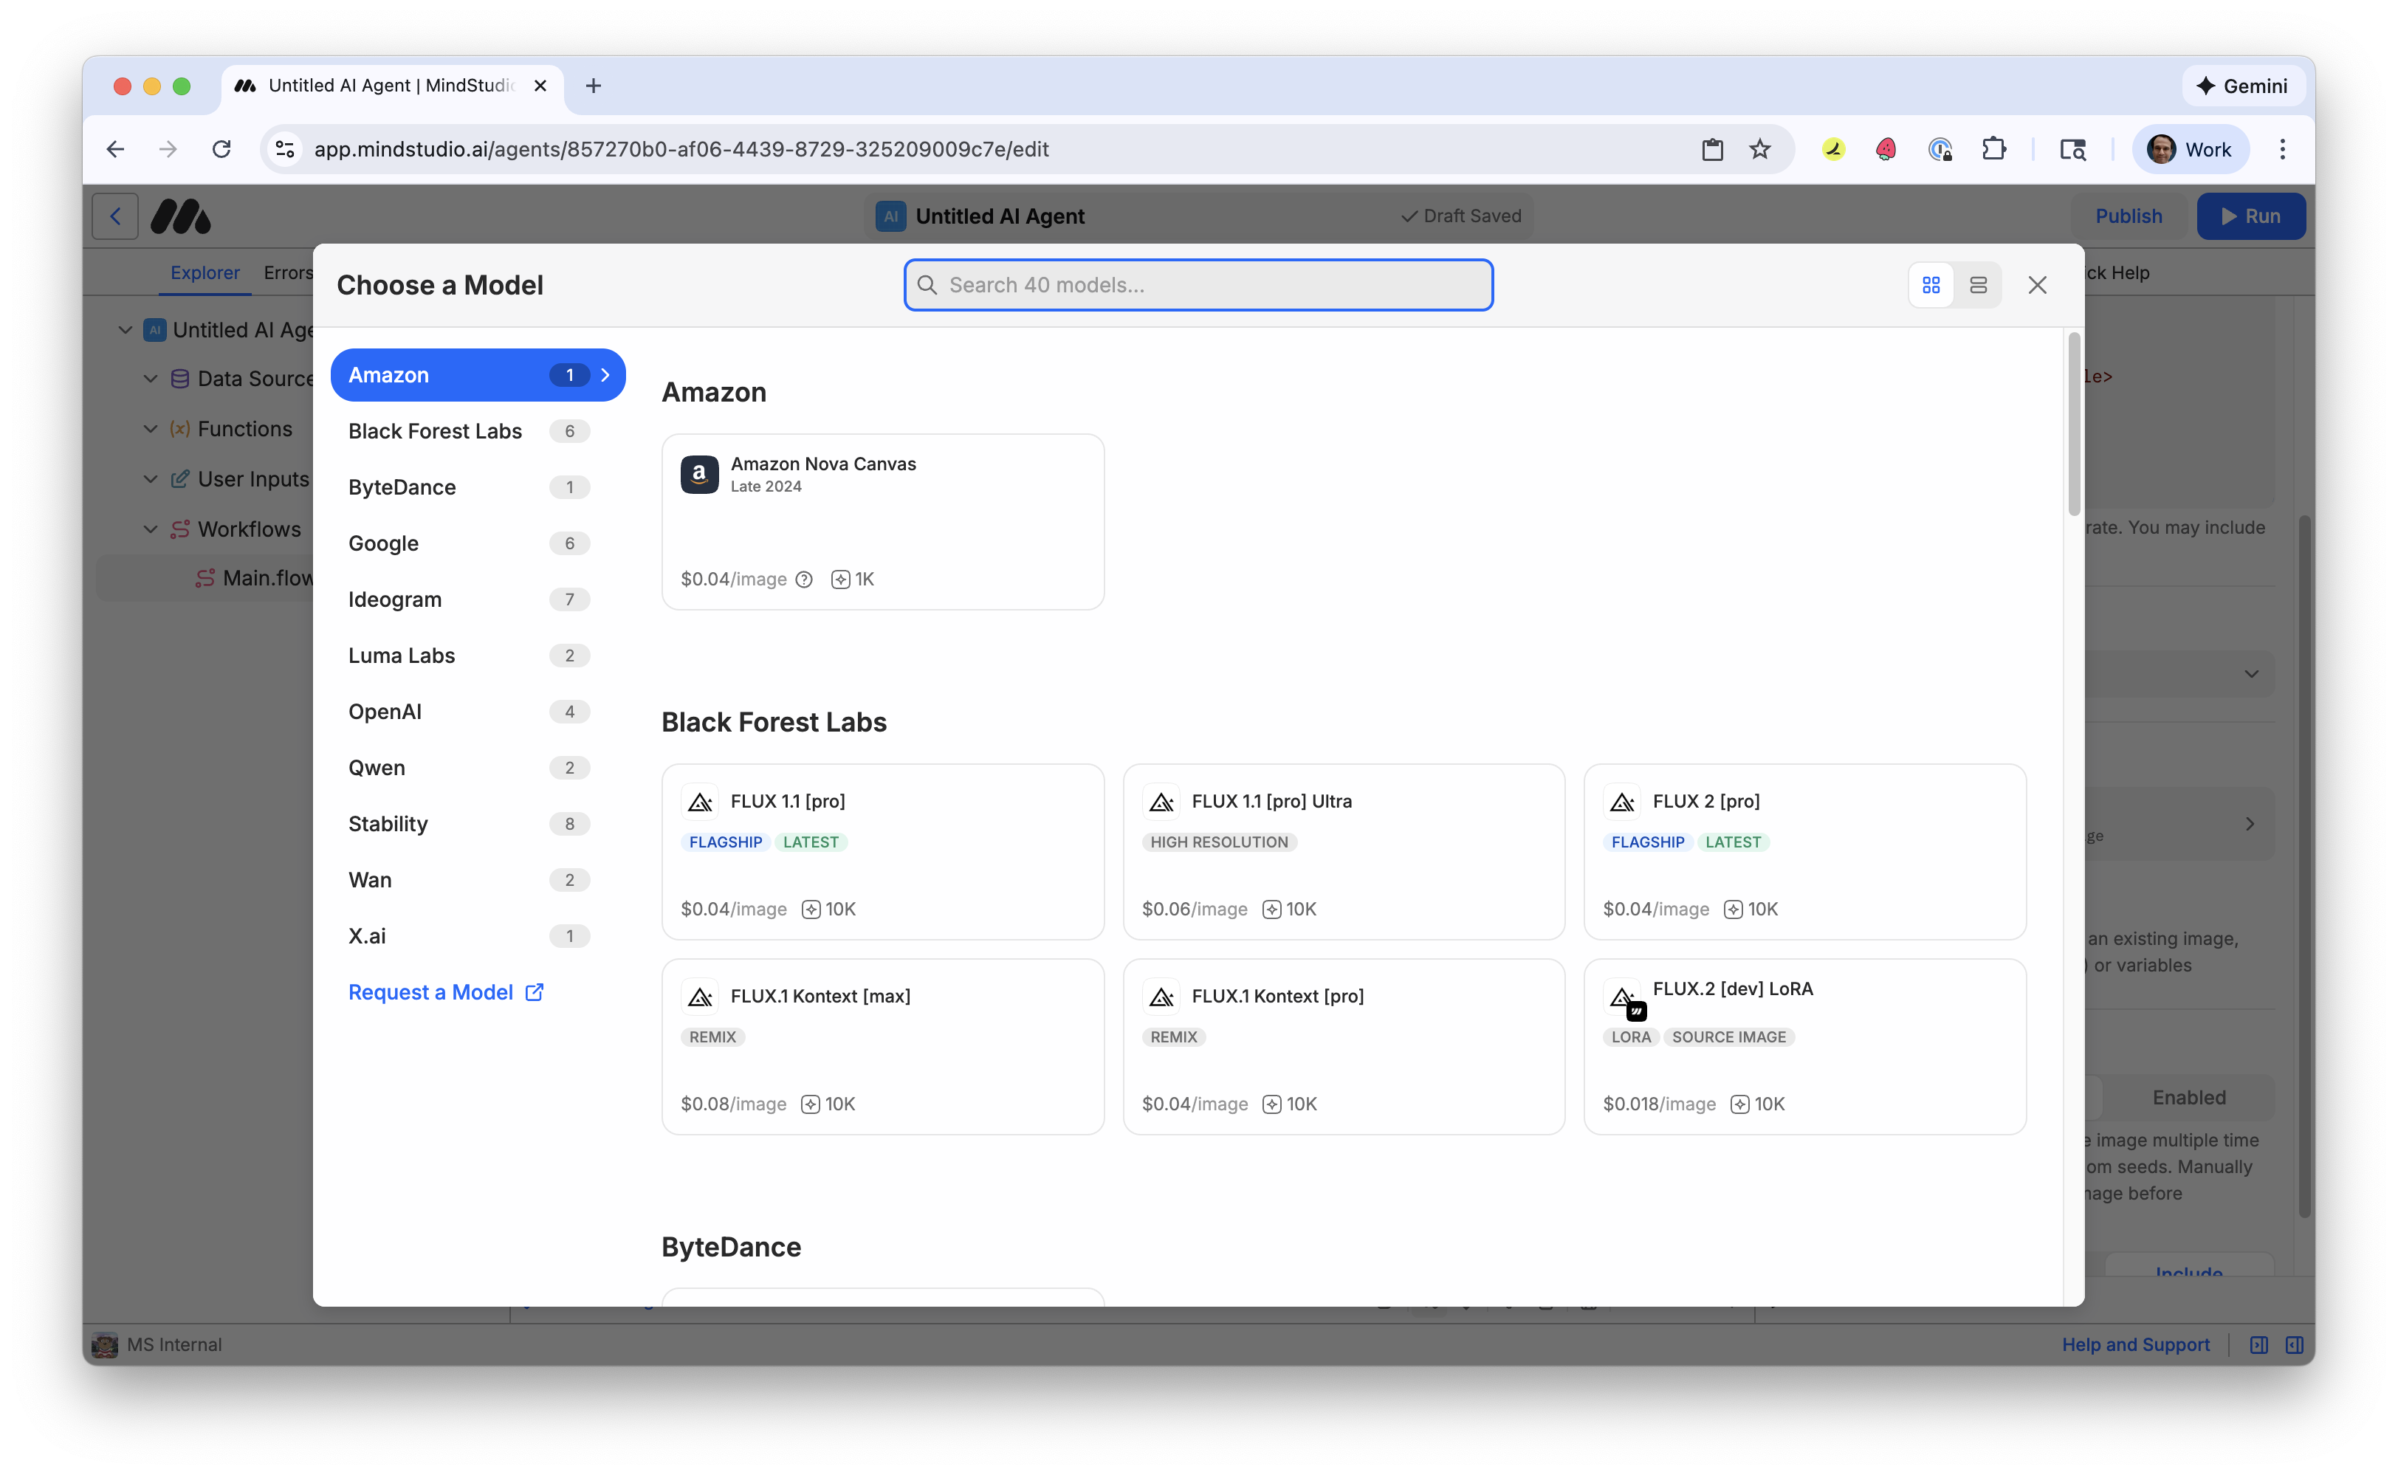Click the FLUX 1.1 [pro] Ultra model icon
This screenshot has width=2398, height=1475.
(x=1161, y=802)
